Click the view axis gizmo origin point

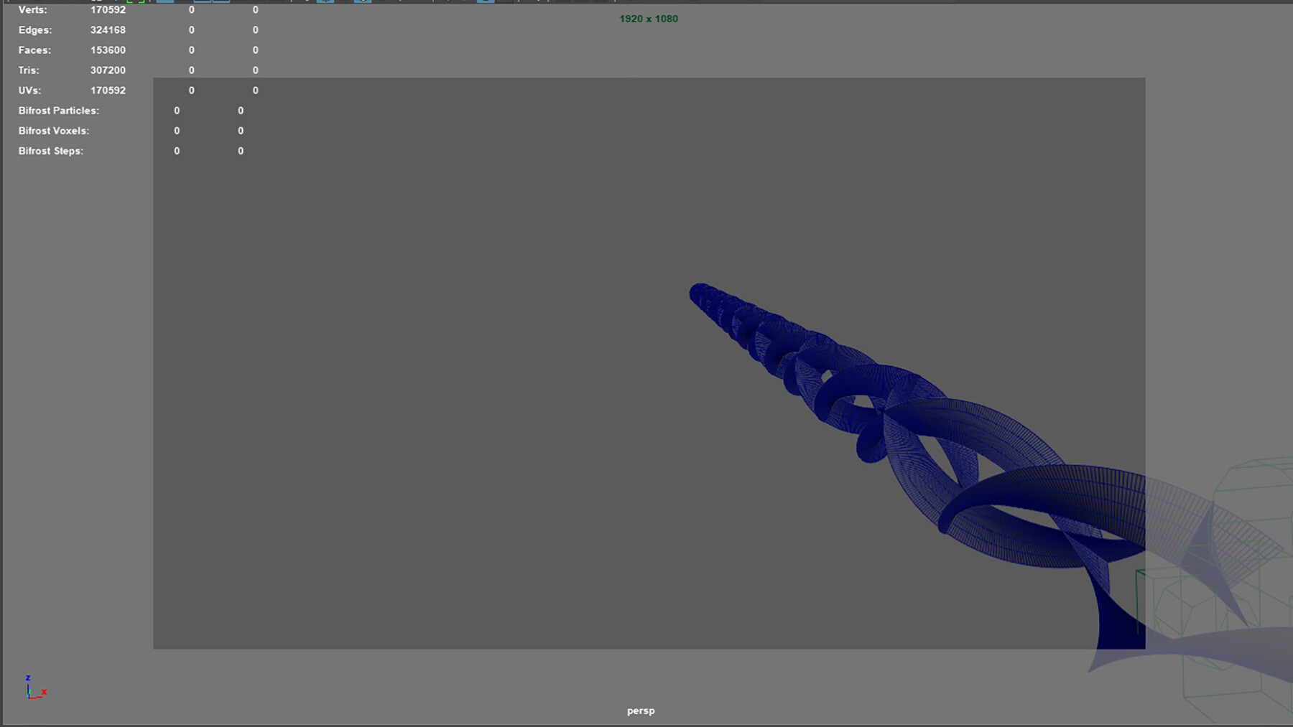pyautogui.click(x=29, y=697)
